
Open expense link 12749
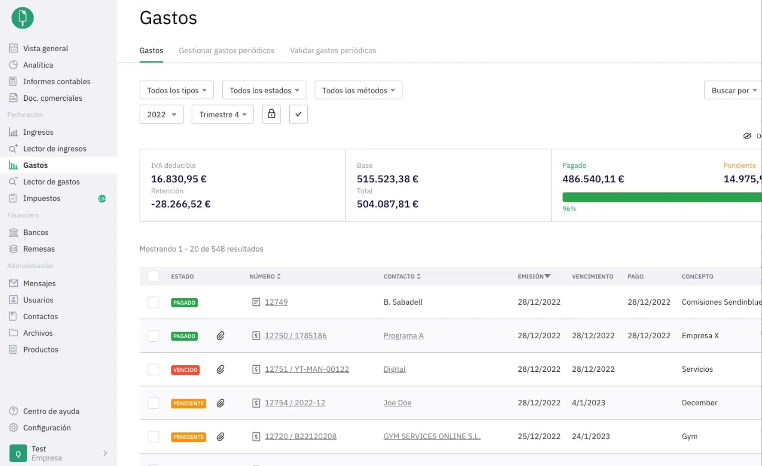point(276,302)
